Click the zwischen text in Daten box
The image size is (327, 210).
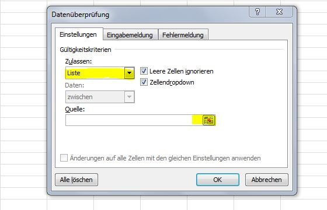pos(80,97)
